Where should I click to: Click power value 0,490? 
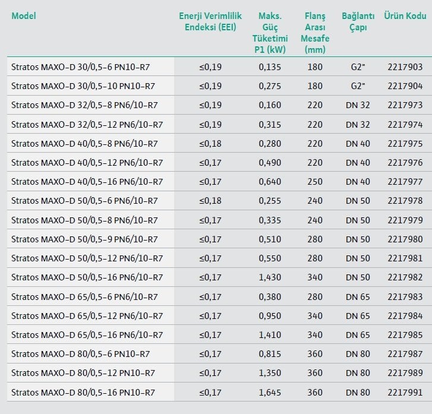click(270, 163)
